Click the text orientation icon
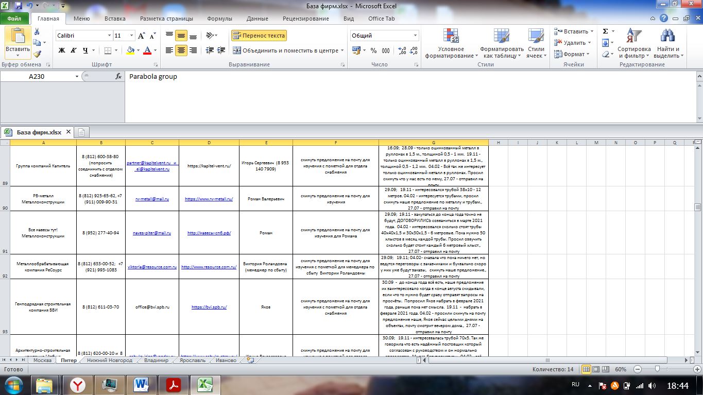 (x=210, y=36)
